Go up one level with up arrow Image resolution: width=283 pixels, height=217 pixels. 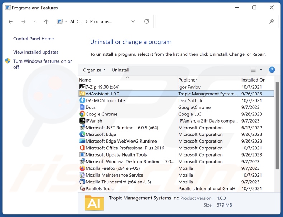coord(46,21)
